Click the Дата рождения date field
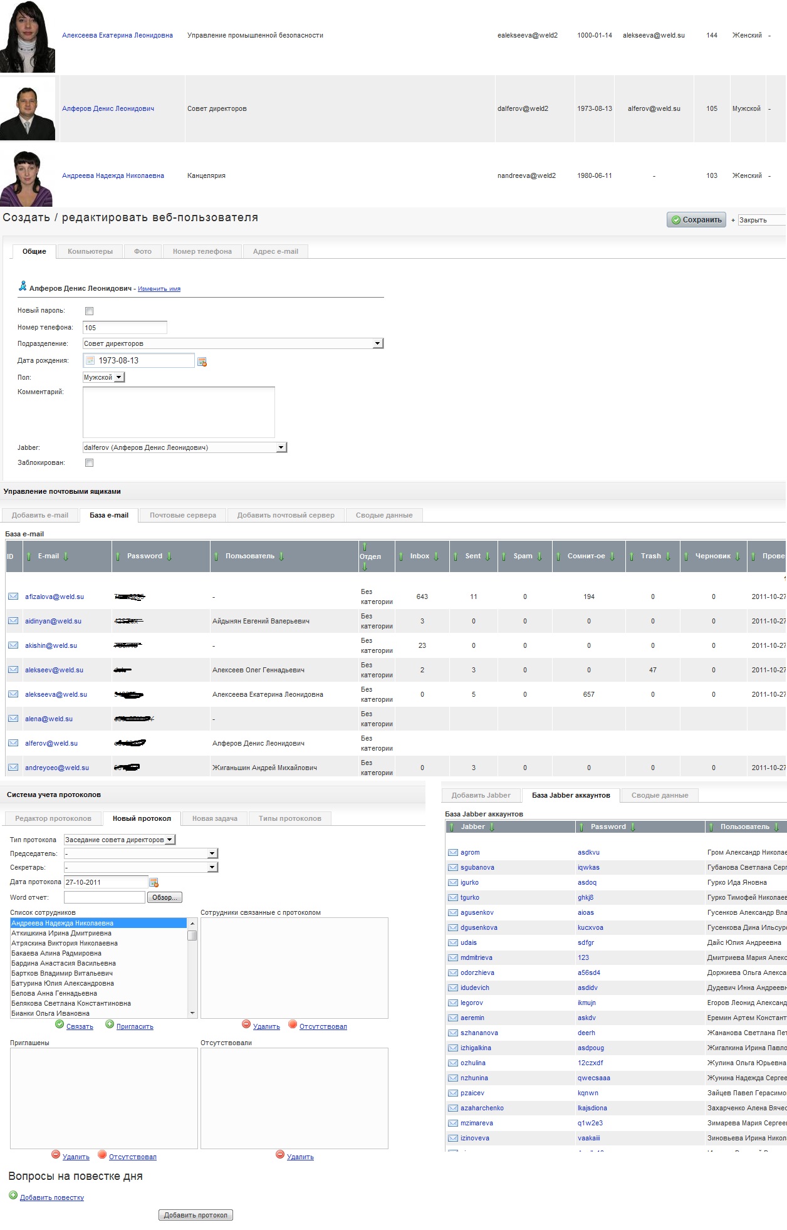The height and width of the screenshot is (1230, 787). coord(138,360)
